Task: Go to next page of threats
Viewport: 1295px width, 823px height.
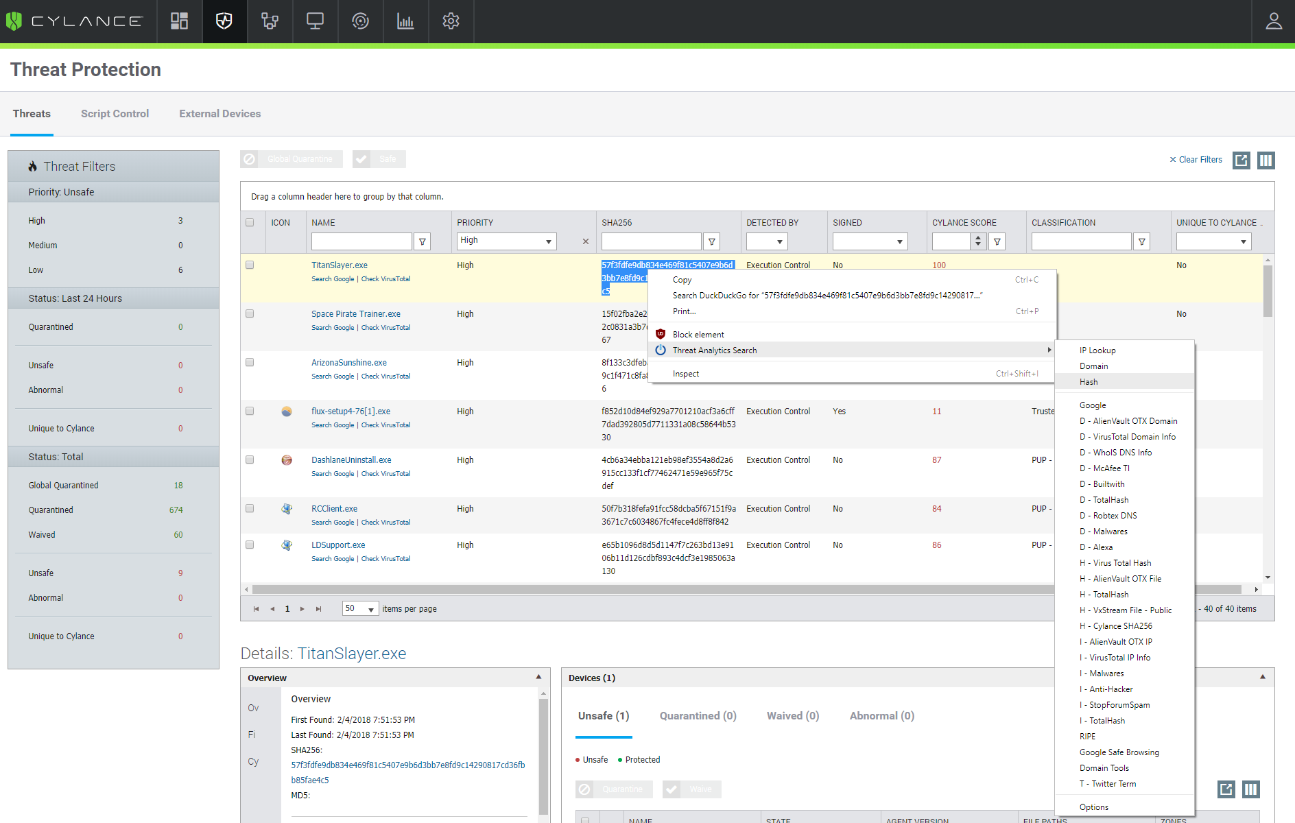Action: 302,609
